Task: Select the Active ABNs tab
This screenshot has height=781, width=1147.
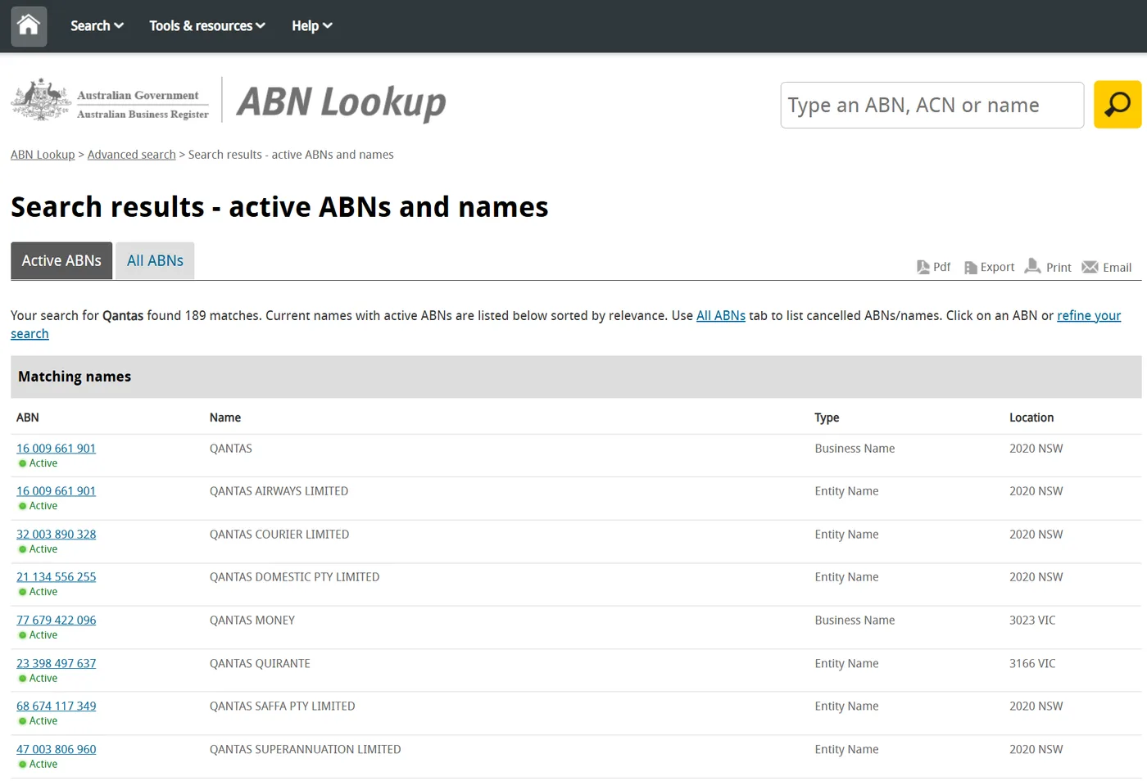Action: 61,261
